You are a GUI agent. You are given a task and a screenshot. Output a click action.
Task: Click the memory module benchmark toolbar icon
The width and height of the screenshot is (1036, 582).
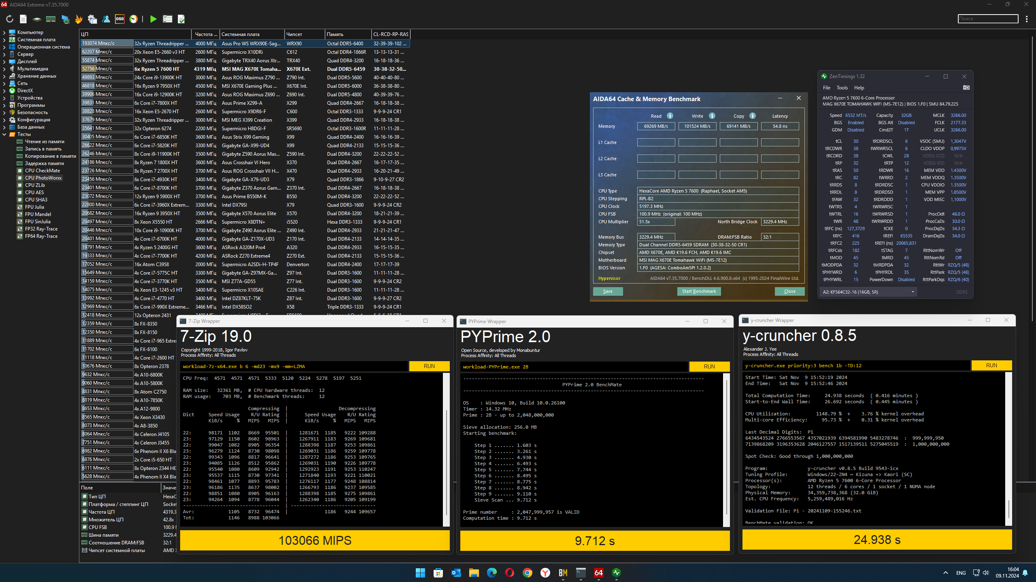pyautogui.click(x=51, y=19)
